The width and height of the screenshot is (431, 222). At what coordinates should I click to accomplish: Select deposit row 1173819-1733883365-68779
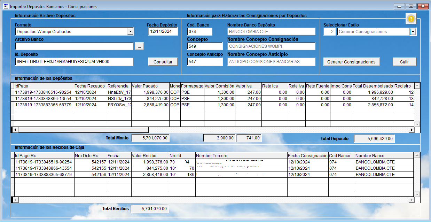click(212, 105)
